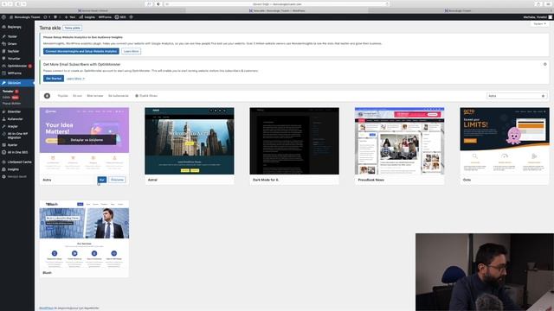Select the Sık kullanılanlar filter tab
This screenshot has height=311, width=554.
tap(119, 96)
